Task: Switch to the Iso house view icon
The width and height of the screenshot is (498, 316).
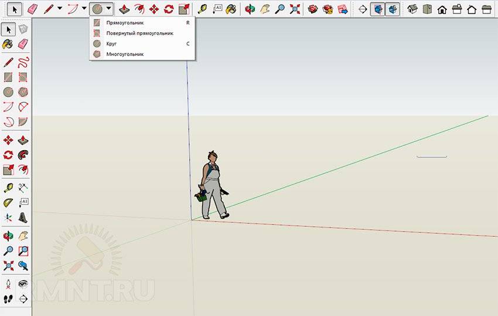Action: point(412,9)
